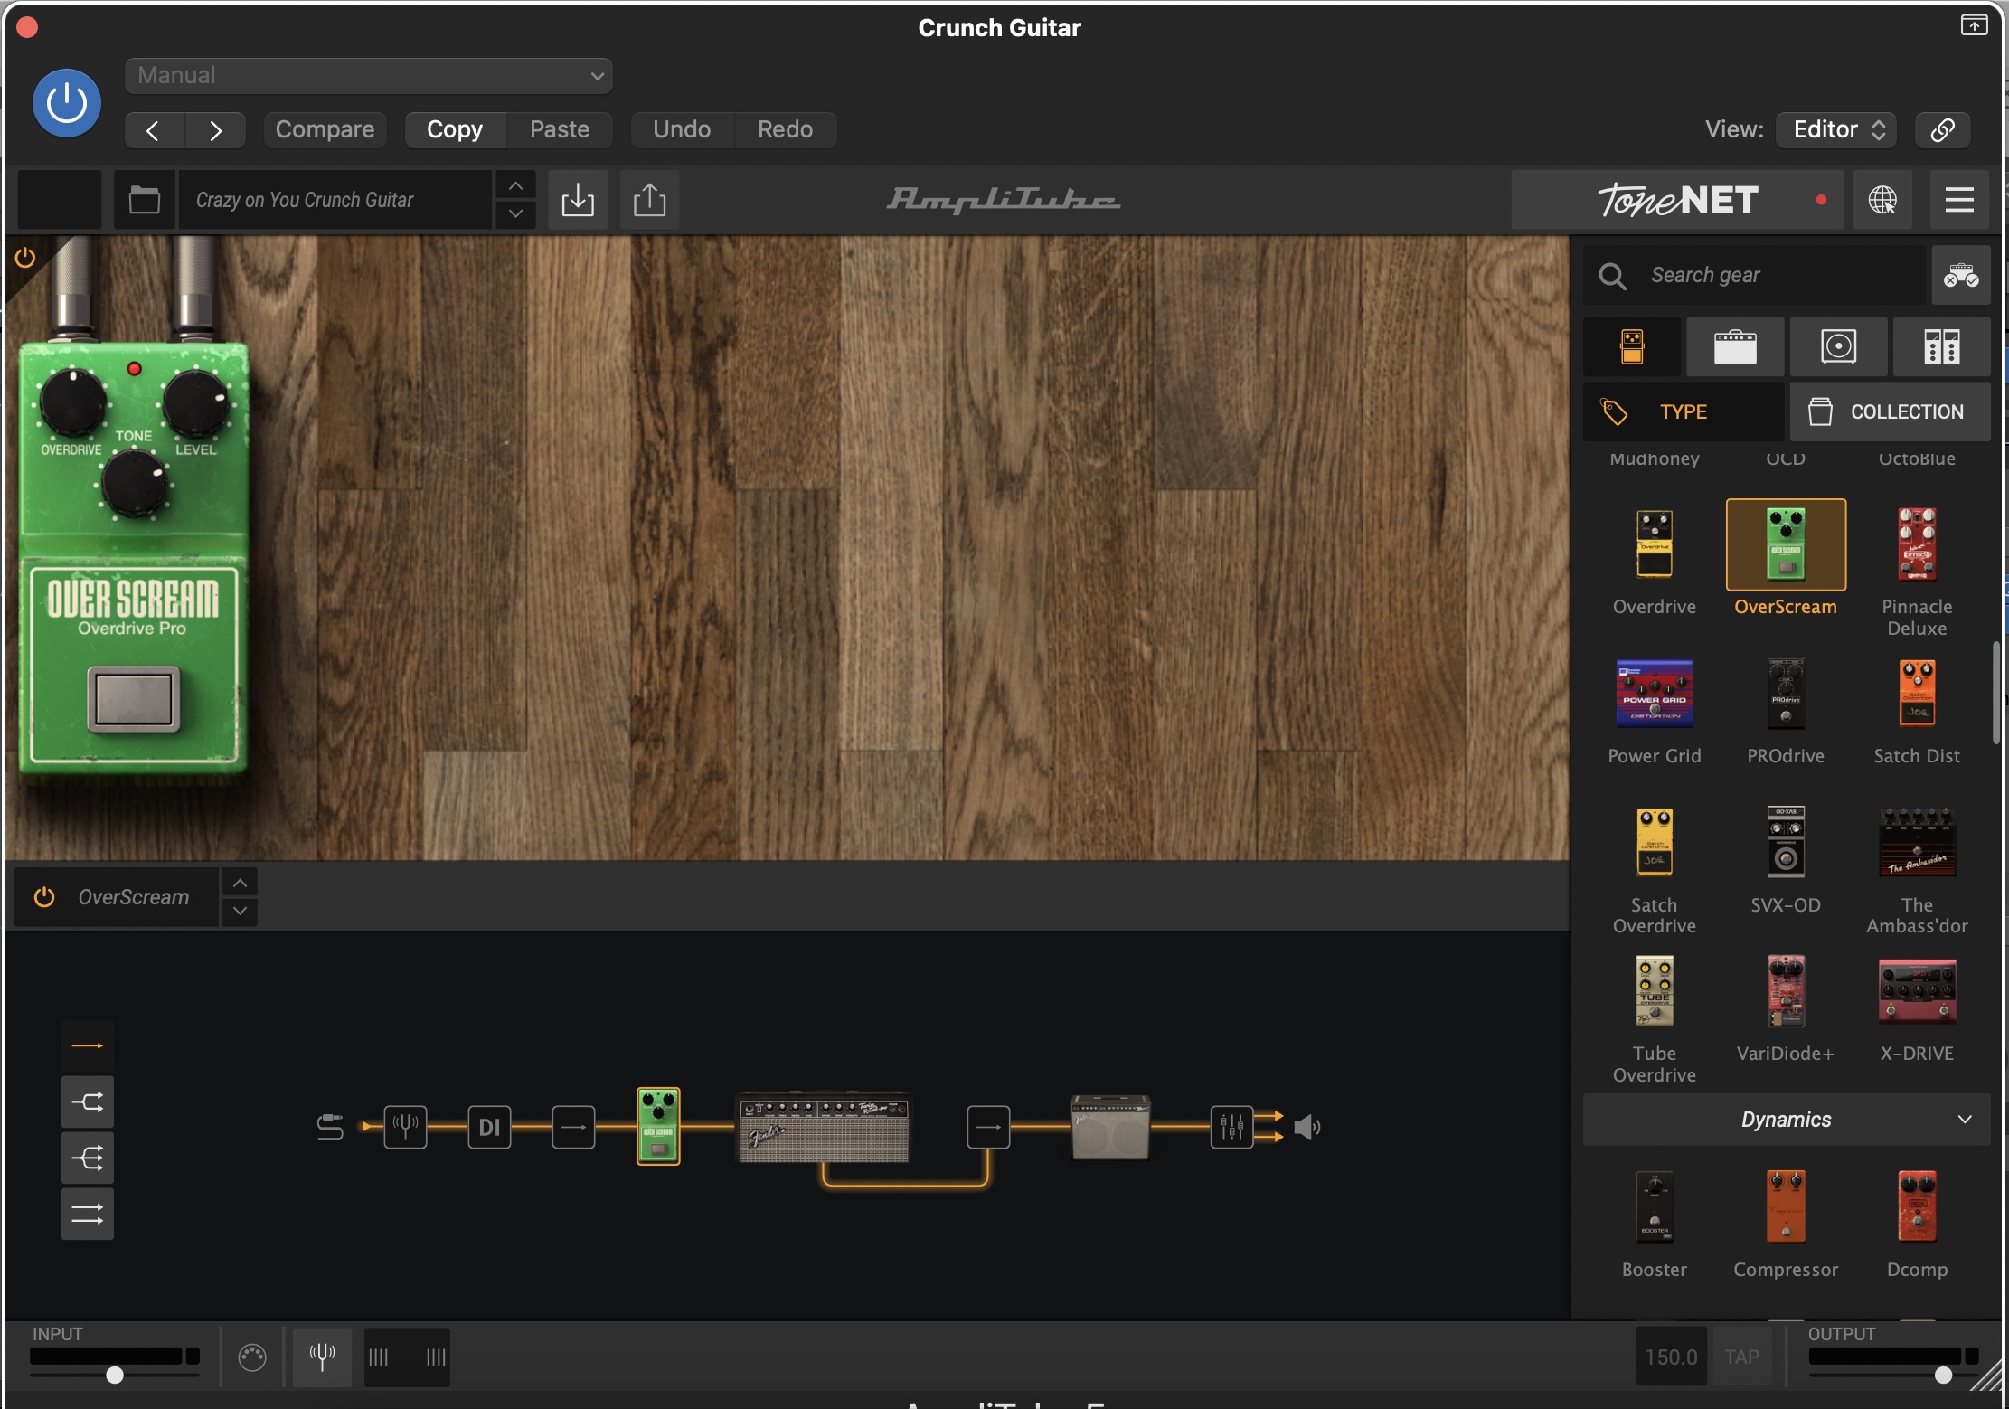This screenshot has height=1409, width=2009.
Task: Open the mixer block in signal chain
Action: 1231,1127
